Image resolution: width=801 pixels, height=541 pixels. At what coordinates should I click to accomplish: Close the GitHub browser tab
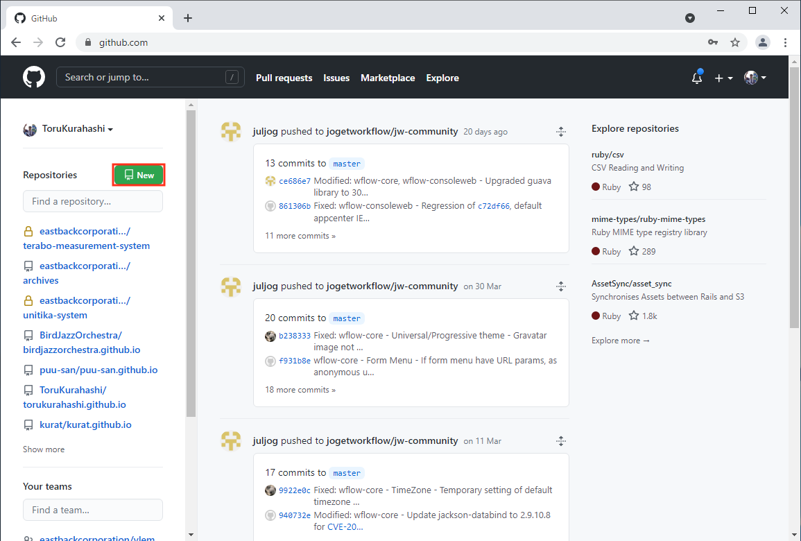(162, 19)
